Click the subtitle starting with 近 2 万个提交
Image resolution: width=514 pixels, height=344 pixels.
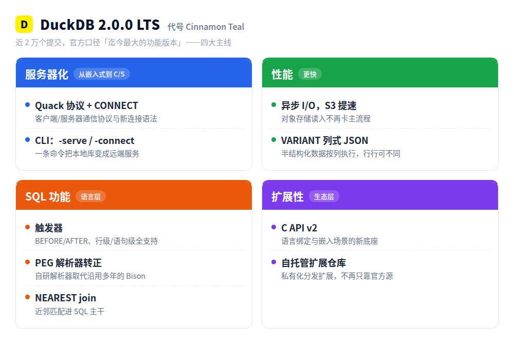[x=123, y=43]
